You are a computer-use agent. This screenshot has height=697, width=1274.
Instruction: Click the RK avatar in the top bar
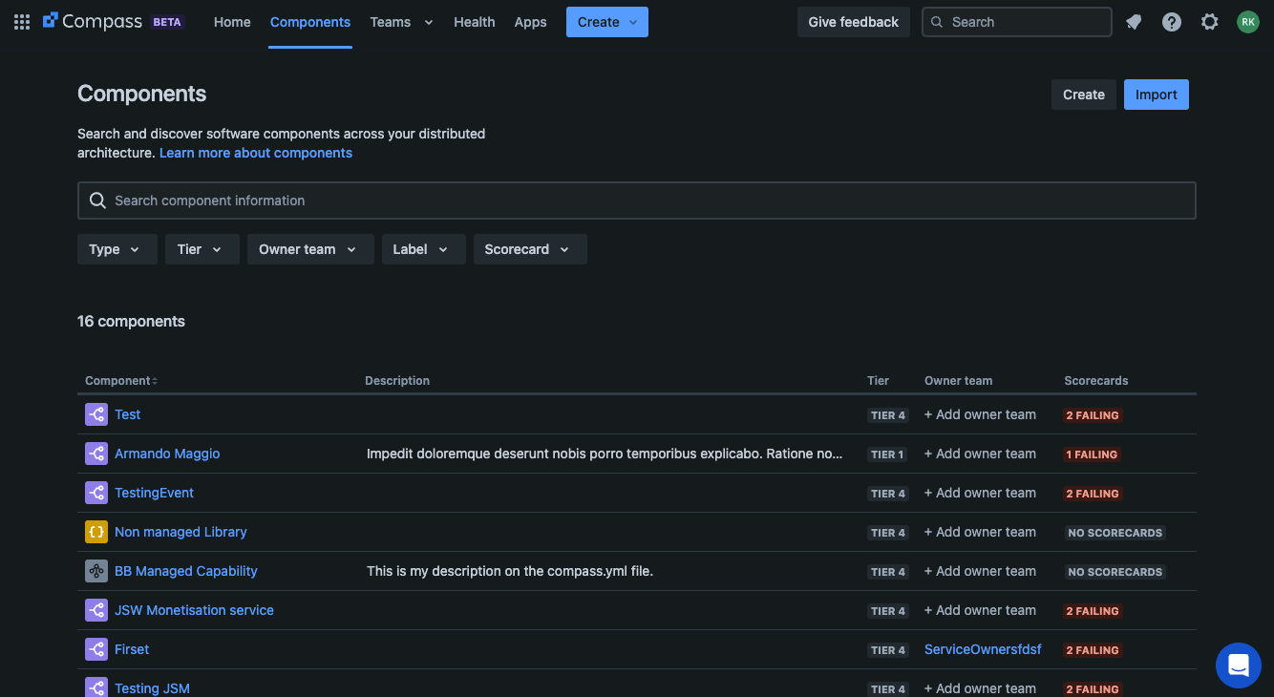click(x=1248, y=21)
